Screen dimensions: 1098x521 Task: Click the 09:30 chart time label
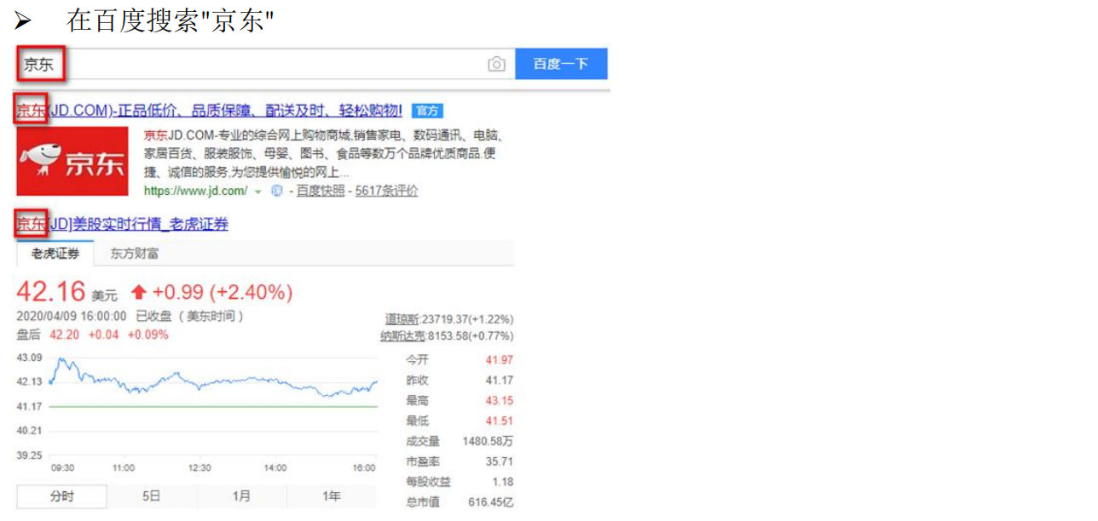62,468
